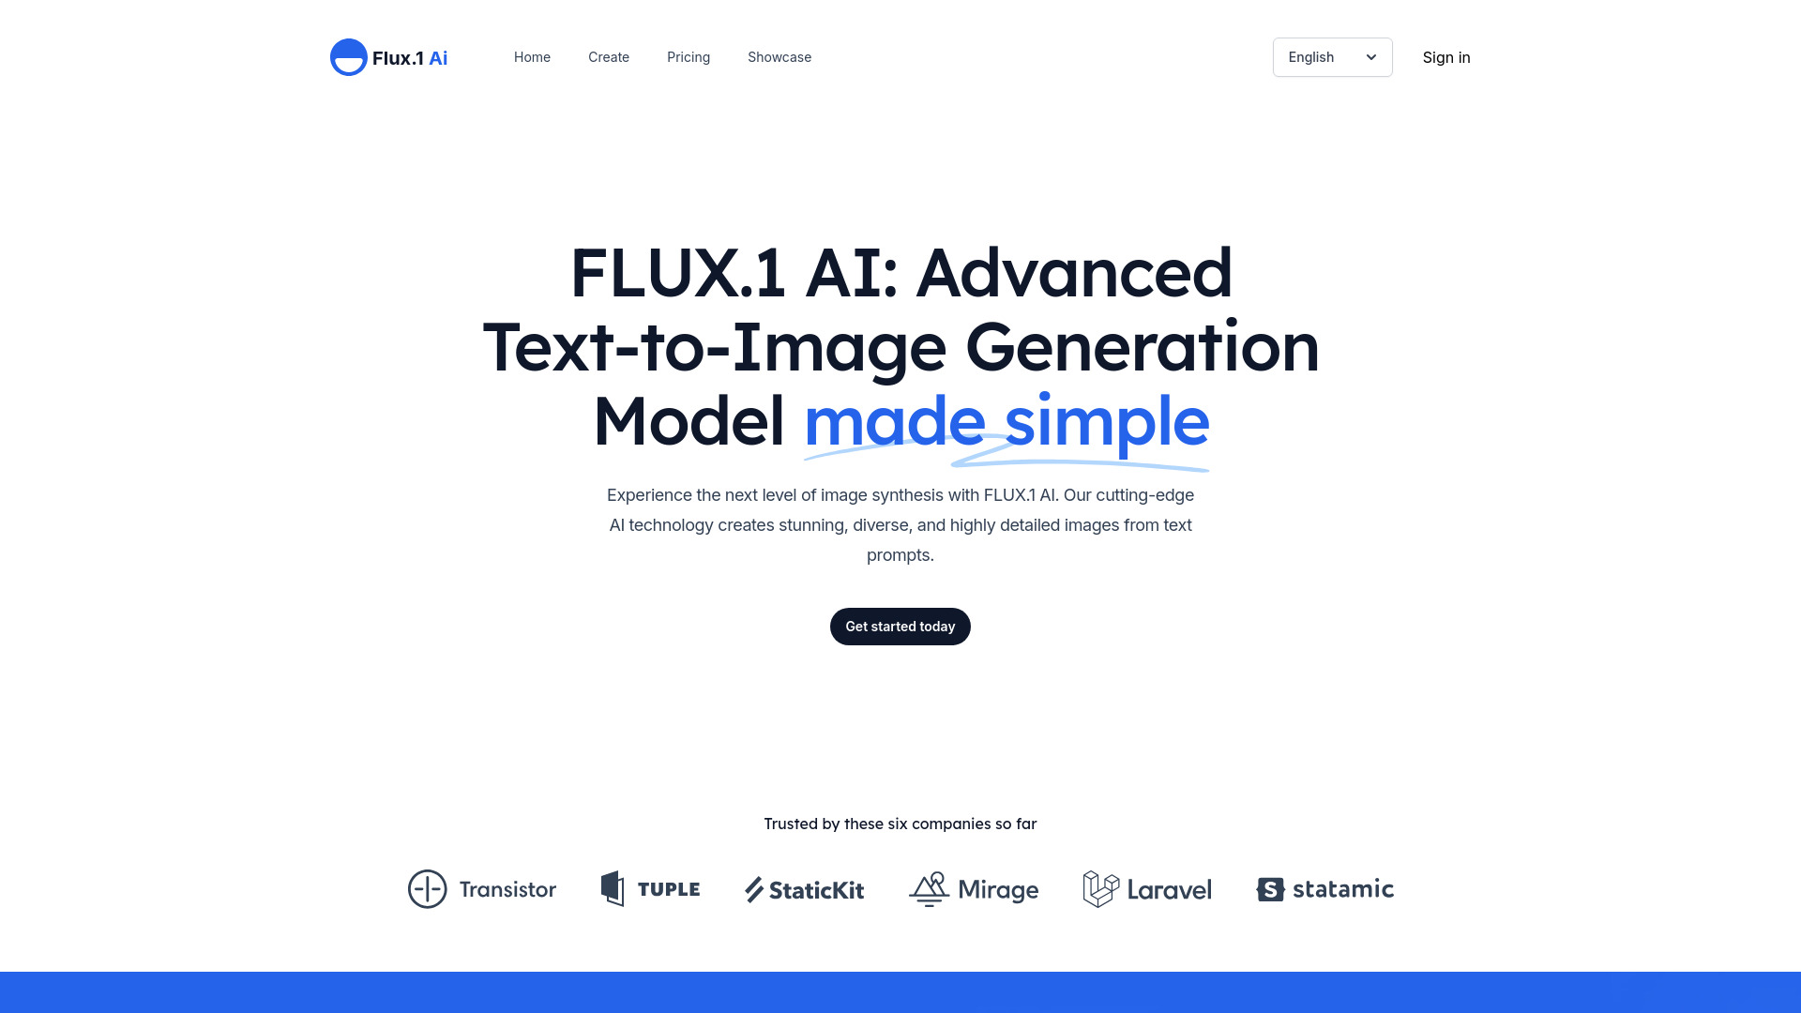Click the blue footer bar area
1801x1013 pixels.
coord(900,990)
